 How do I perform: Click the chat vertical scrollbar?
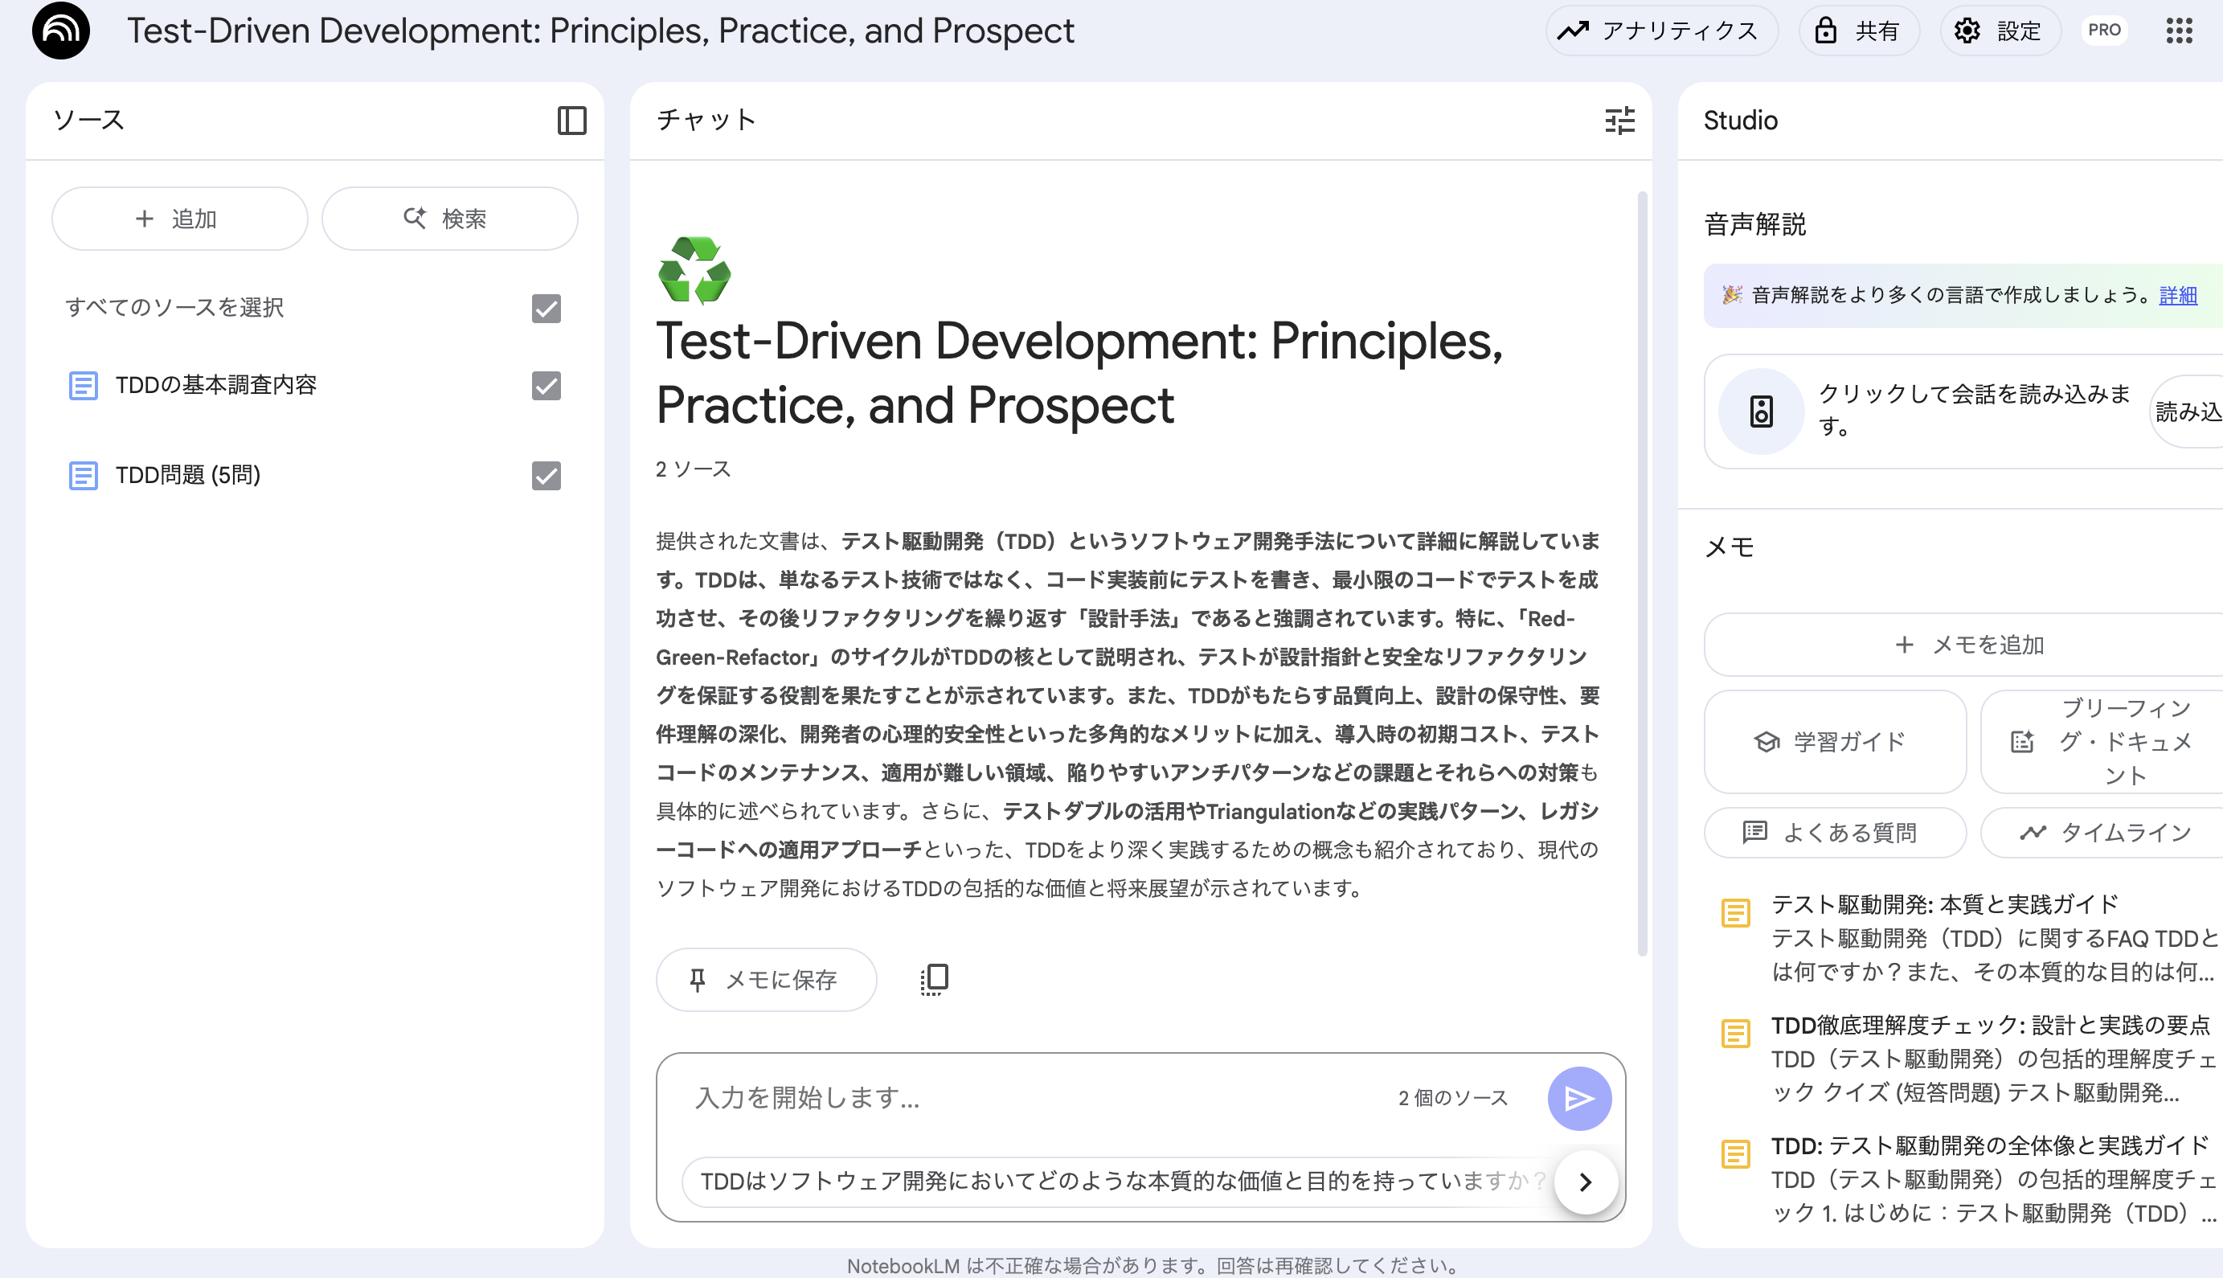coord(1641,571)
